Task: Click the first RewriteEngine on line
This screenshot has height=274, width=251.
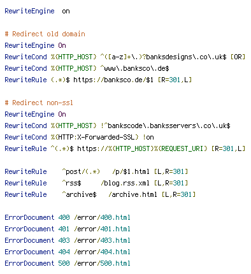Action: click(37, 11)
